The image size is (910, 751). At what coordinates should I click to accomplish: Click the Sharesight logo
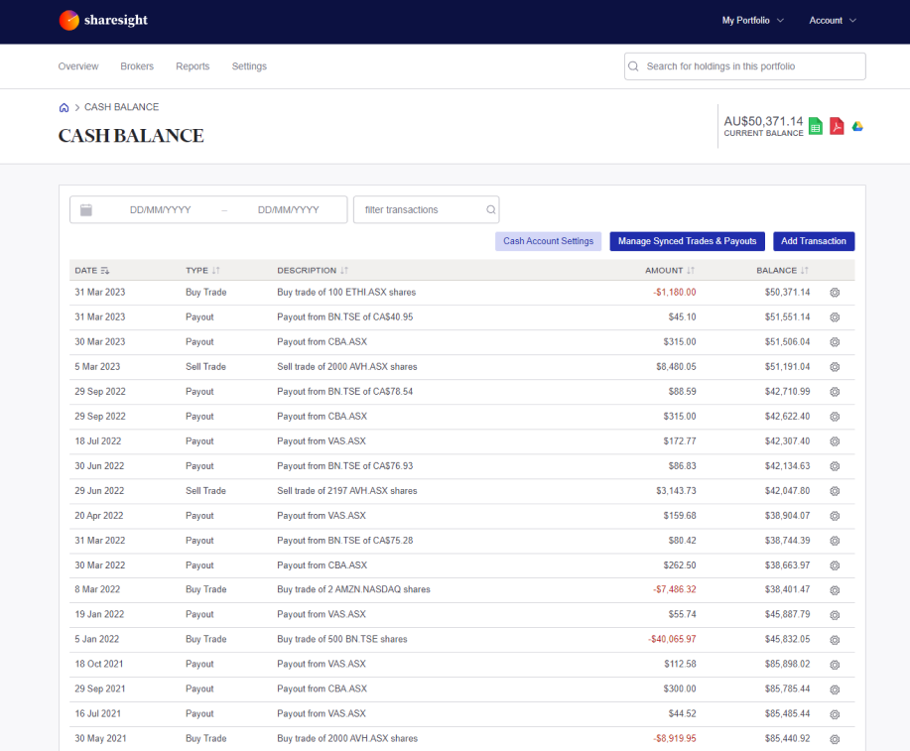[102, 20]
